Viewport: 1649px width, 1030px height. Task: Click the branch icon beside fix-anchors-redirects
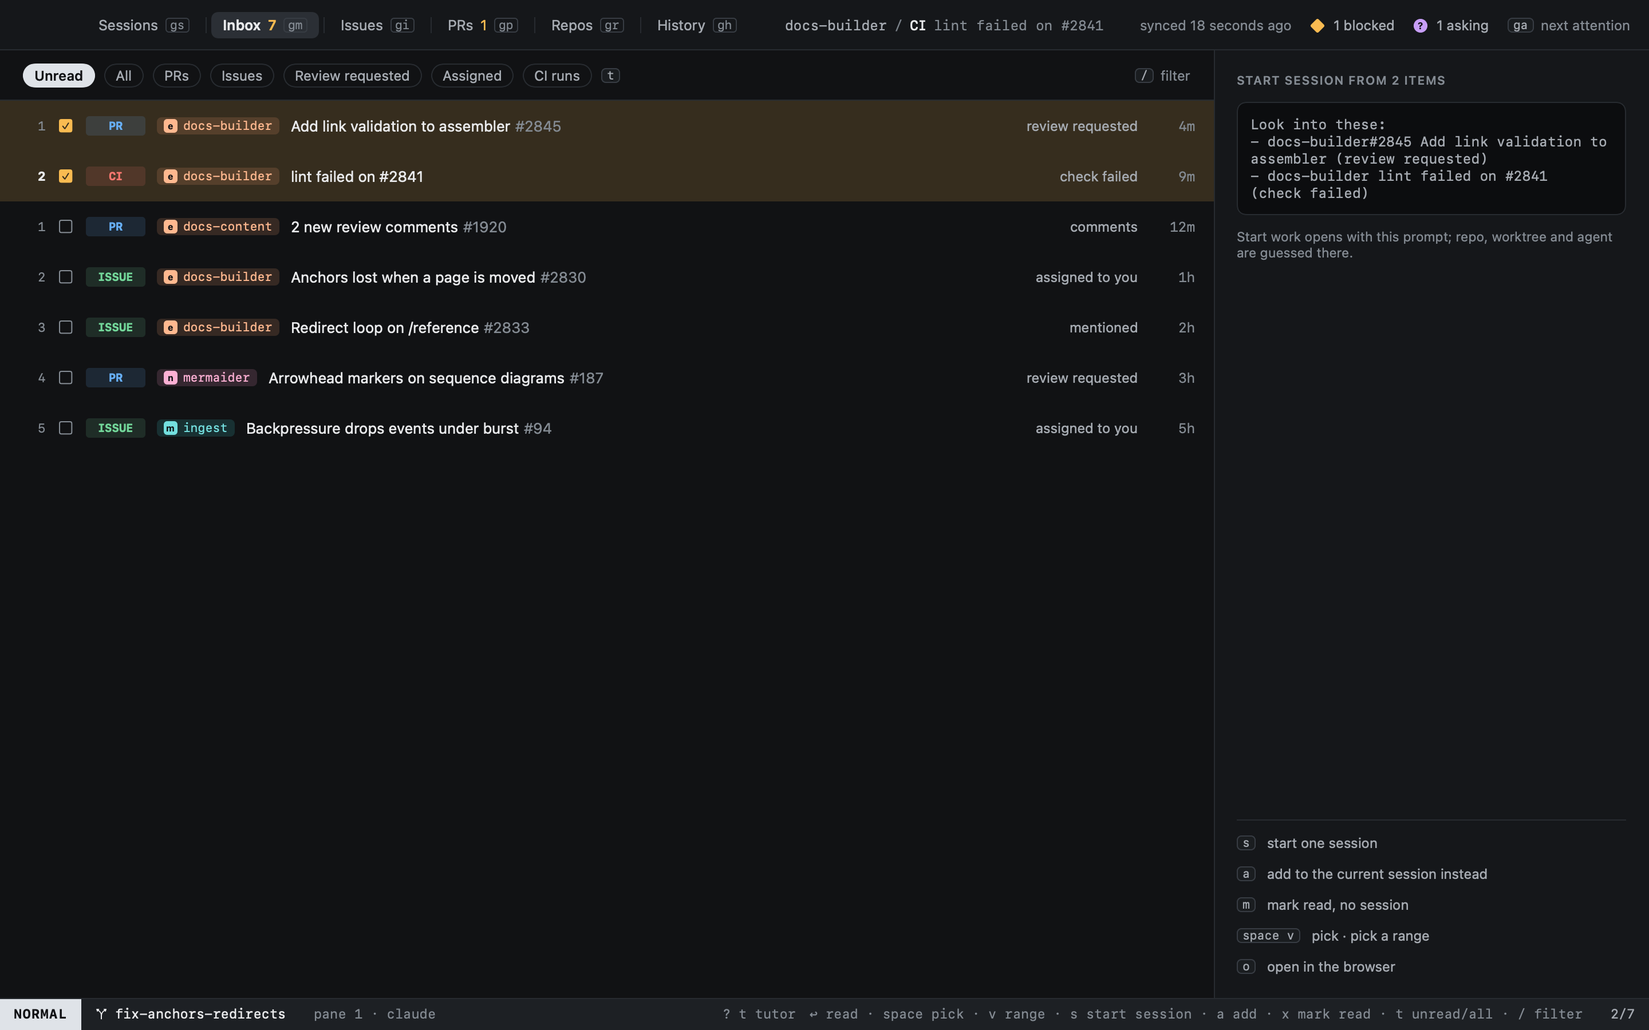pyautogui.click(x=101, y=1013)
